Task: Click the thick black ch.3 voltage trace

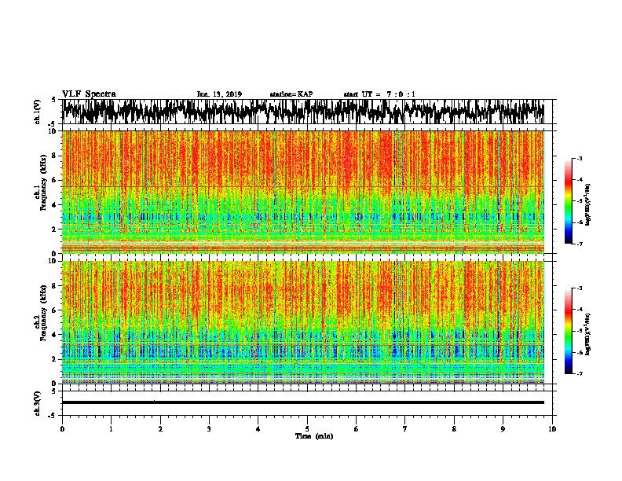Action: point(303,402)
